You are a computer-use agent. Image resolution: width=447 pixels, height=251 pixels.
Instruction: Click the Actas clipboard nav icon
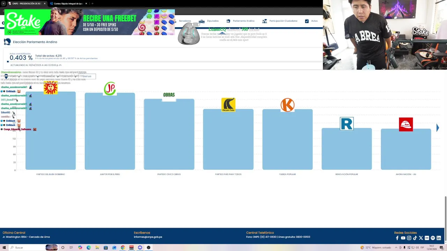point(307,21)
